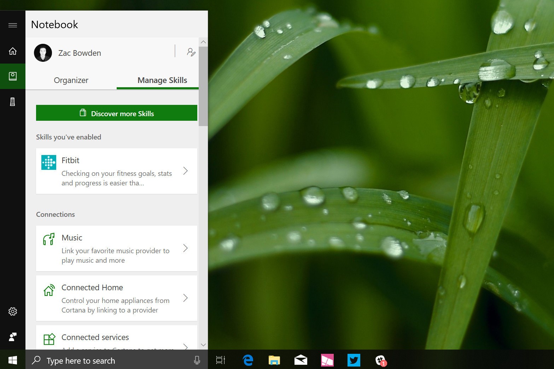
Task: Go to Cortana Home icon
Action: (x=13, y=51)
